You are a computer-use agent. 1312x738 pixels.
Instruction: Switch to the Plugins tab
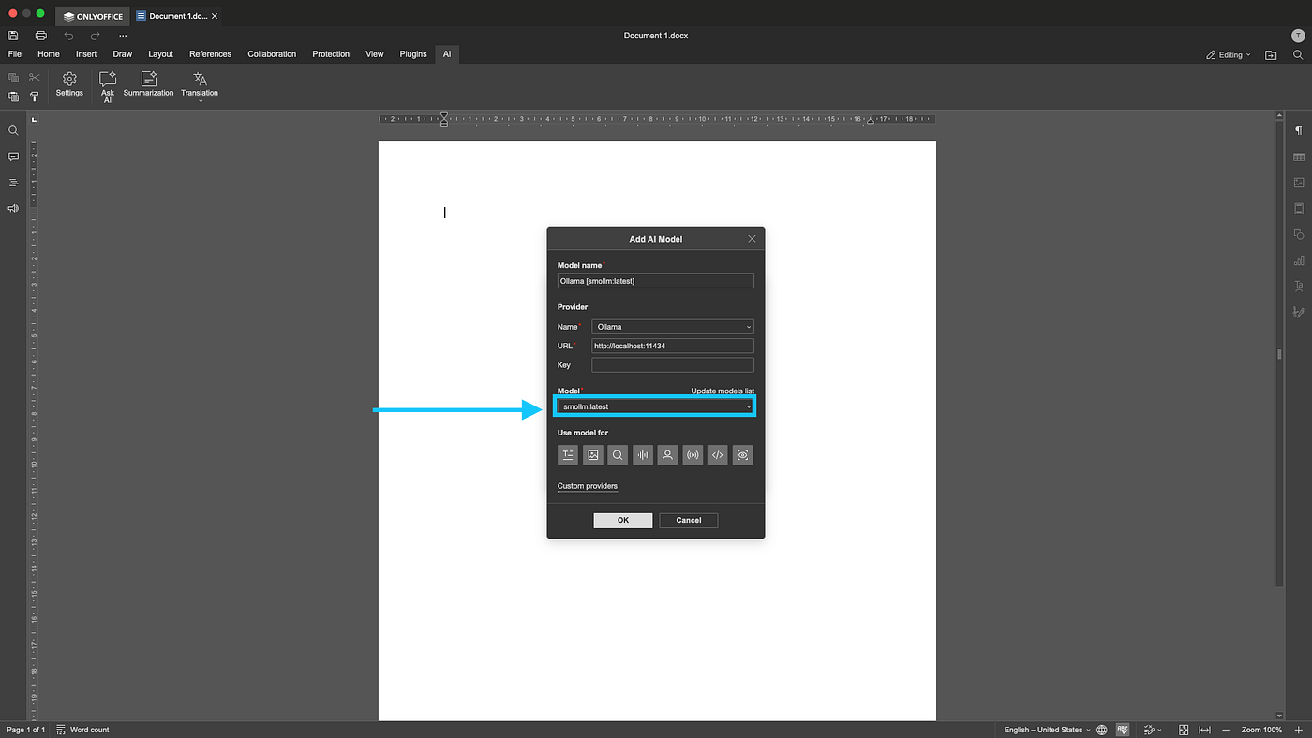coord(413,54)
